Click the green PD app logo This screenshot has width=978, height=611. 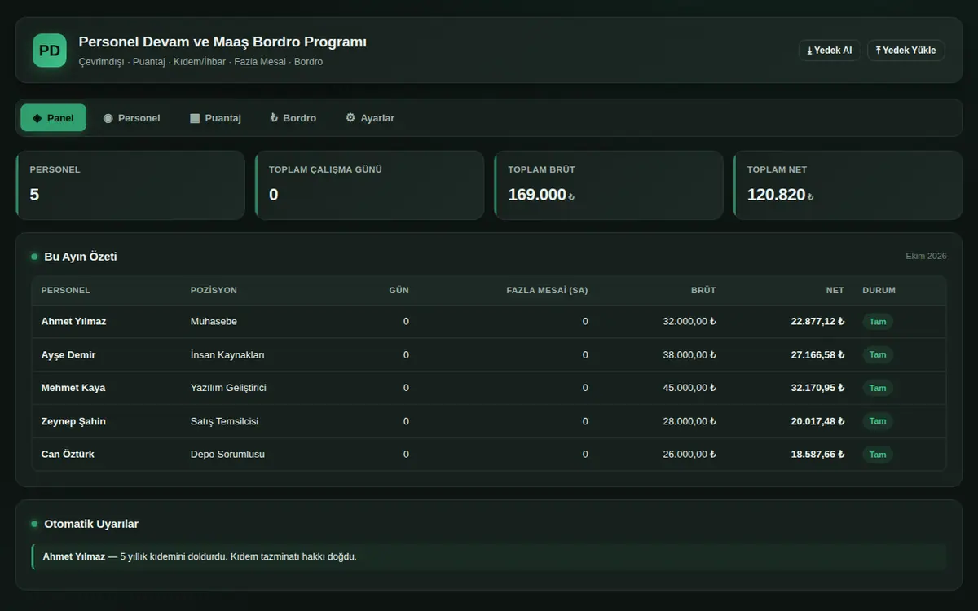tap(50, 51)
